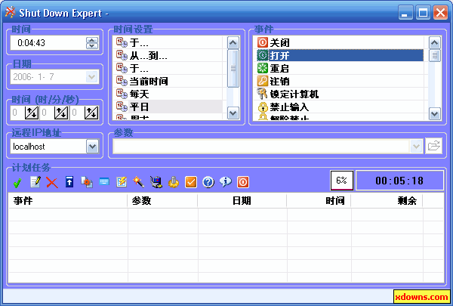This screenshot has width=453, height=306.
Task: Click the 00:05:18 countdown display
Action: point(399,181)
